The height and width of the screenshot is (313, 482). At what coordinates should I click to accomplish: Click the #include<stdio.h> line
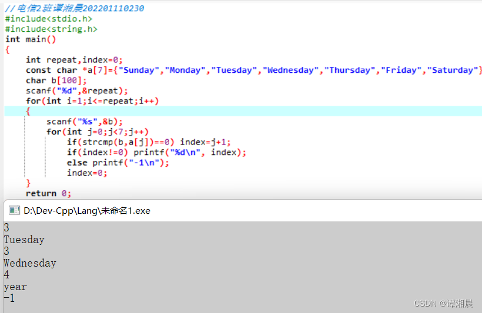49,19
